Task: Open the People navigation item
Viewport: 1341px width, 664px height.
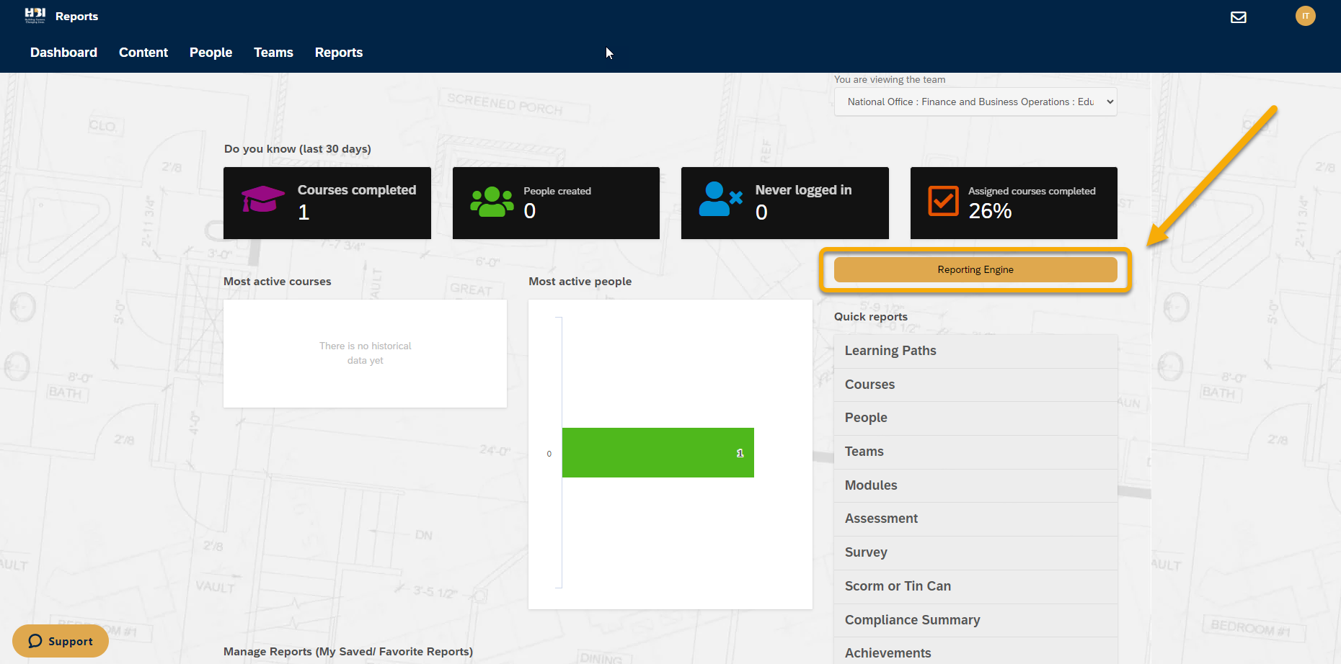Action: click(x=211, y=53)
